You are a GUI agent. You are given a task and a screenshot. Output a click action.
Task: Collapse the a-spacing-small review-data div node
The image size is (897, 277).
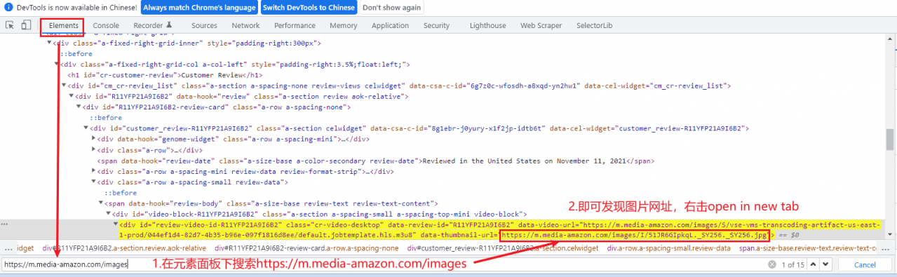point(94,182)
